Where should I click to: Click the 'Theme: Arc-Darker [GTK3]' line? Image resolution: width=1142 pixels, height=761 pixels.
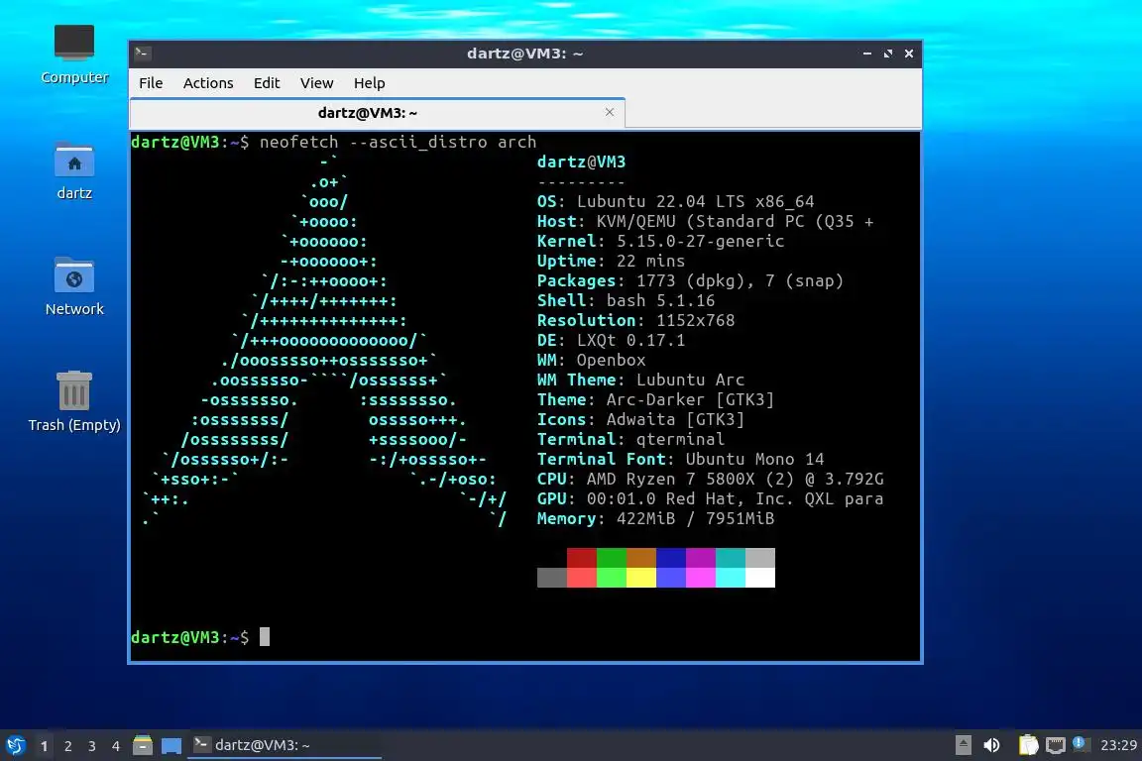pyautogui.click(x=655, y=399)
